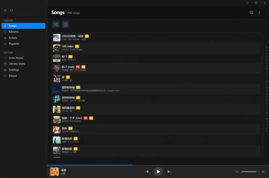Skip to the previous track
This screenshot has width=269, height=178.
coord(147,172)
